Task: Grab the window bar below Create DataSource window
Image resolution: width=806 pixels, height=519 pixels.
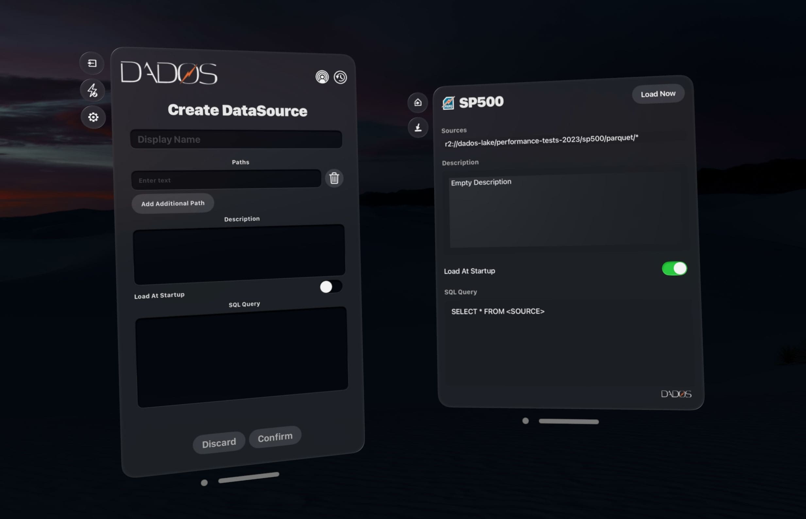Action: [x=249, y=477]
